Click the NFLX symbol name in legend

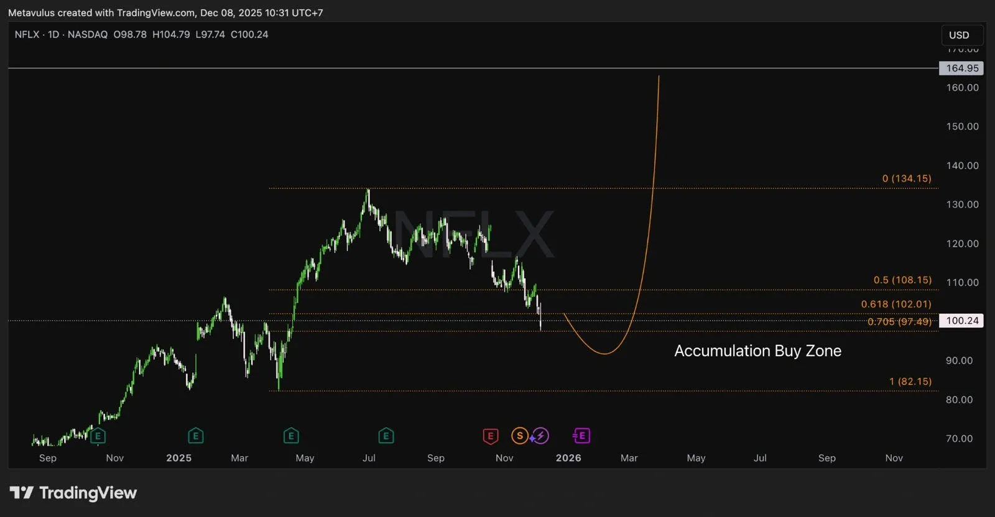tap(27, 35)
